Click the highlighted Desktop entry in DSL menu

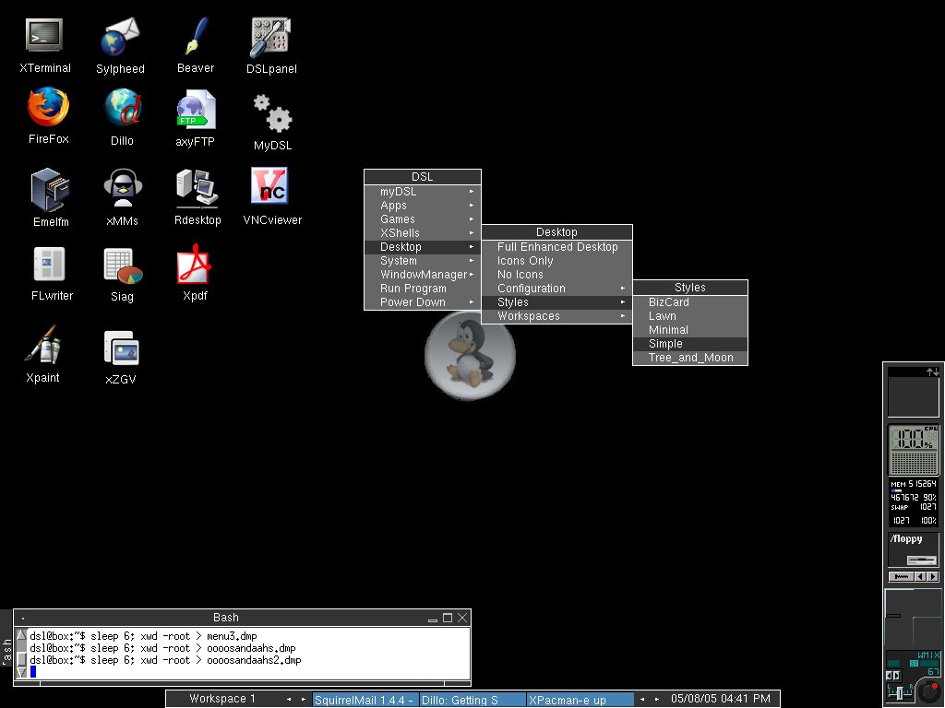click(x=423, y=247)
